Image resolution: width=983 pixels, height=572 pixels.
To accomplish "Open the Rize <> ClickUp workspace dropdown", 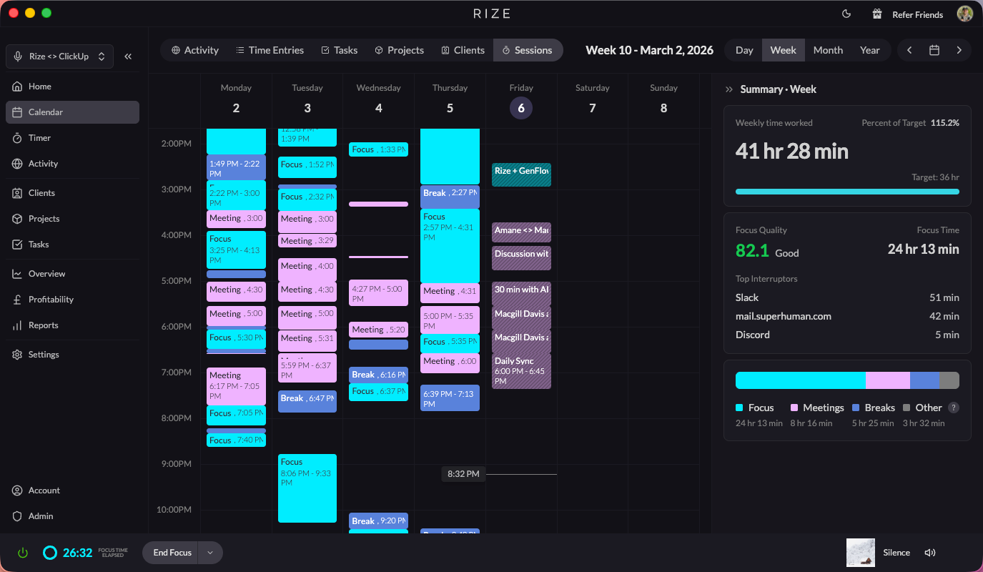I will (60, 56).
